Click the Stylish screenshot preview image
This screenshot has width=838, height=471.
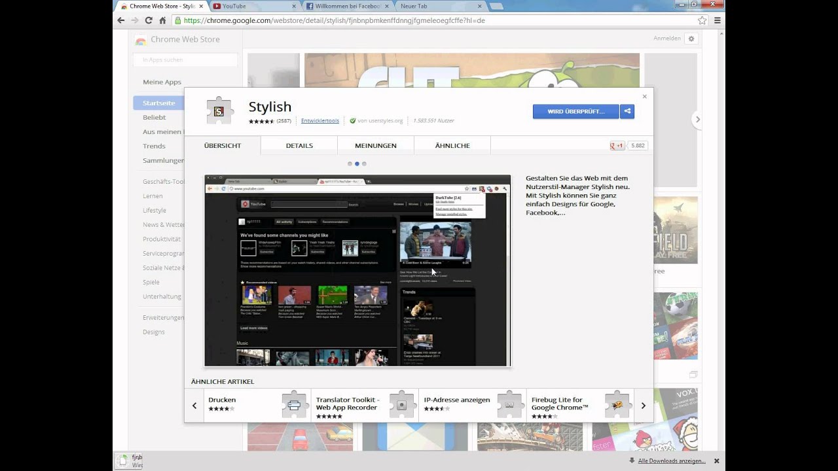pyautogui.click(x=357, y=270)
